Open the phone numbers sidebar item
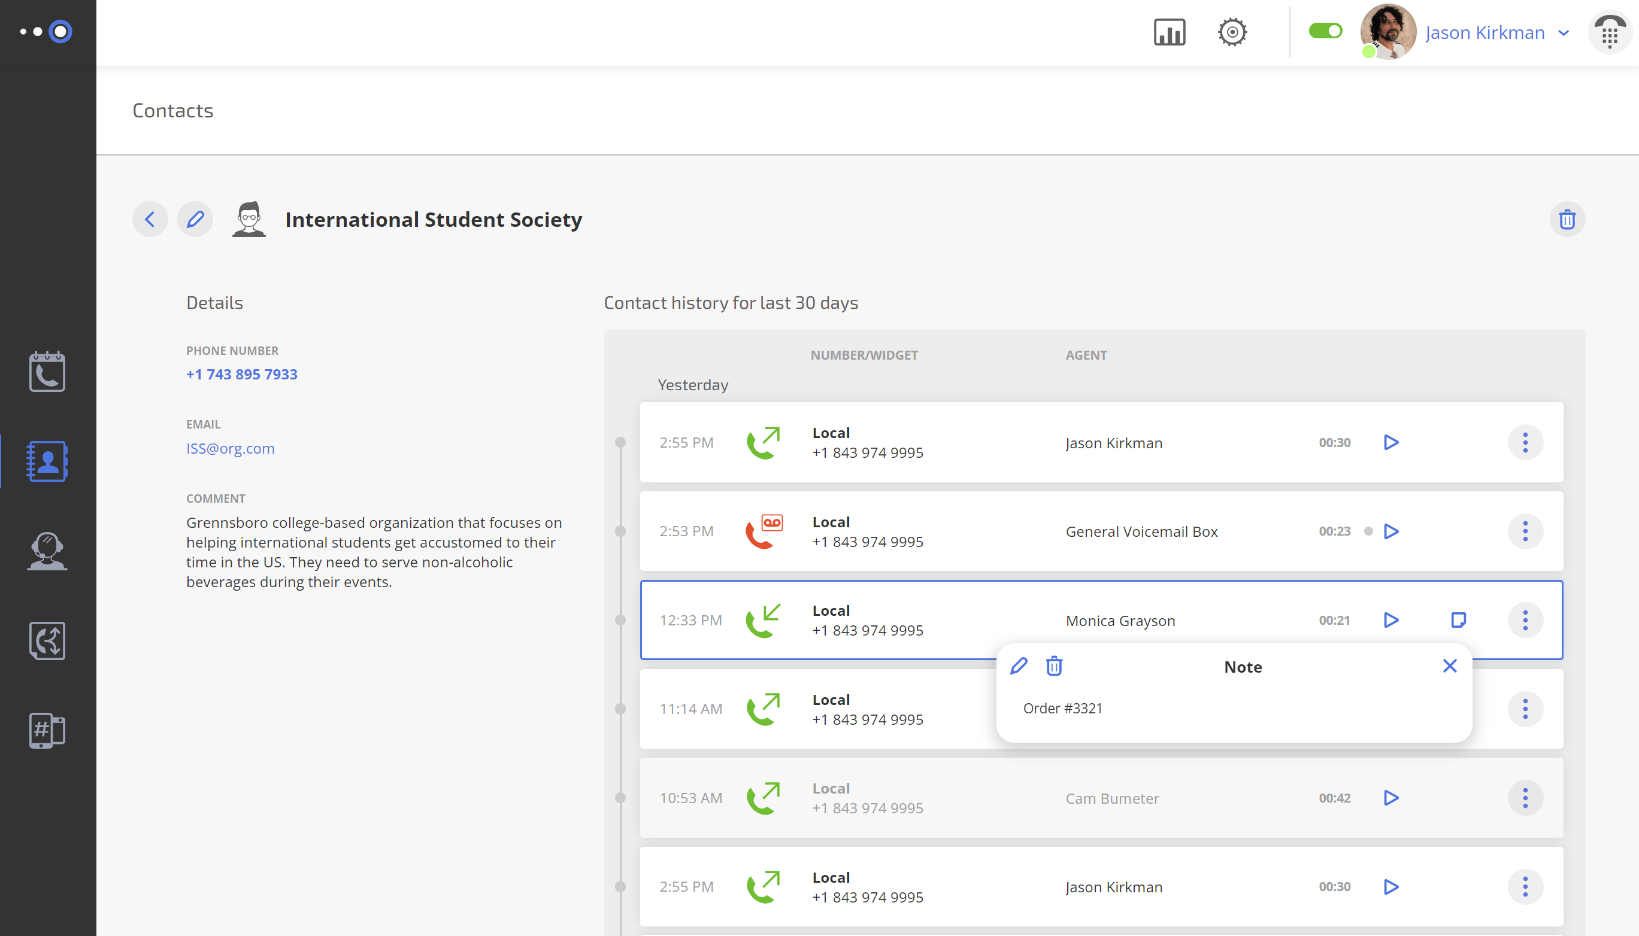This screenshot has height=936, width=1639. 47,730
